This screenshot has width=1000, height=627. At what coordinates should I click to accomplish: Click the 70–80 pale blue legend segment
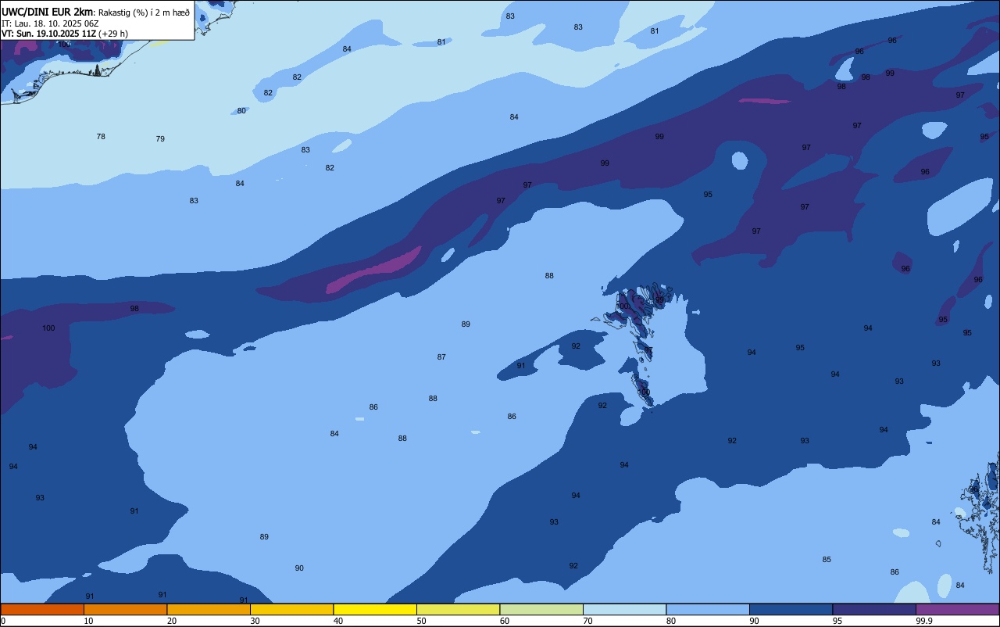624,609
